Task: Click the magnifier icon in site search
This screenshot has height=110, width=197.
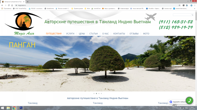Action: (x=192, y=15)
